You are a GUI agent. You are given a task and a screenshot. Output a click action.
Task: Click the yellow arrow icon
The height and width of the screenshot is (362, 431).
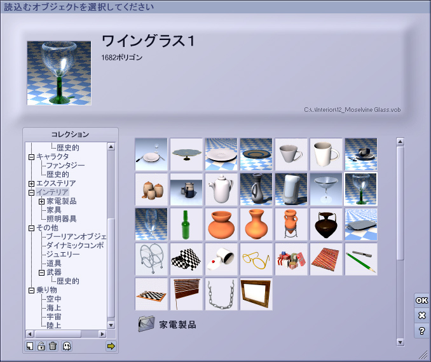point(111,346)
